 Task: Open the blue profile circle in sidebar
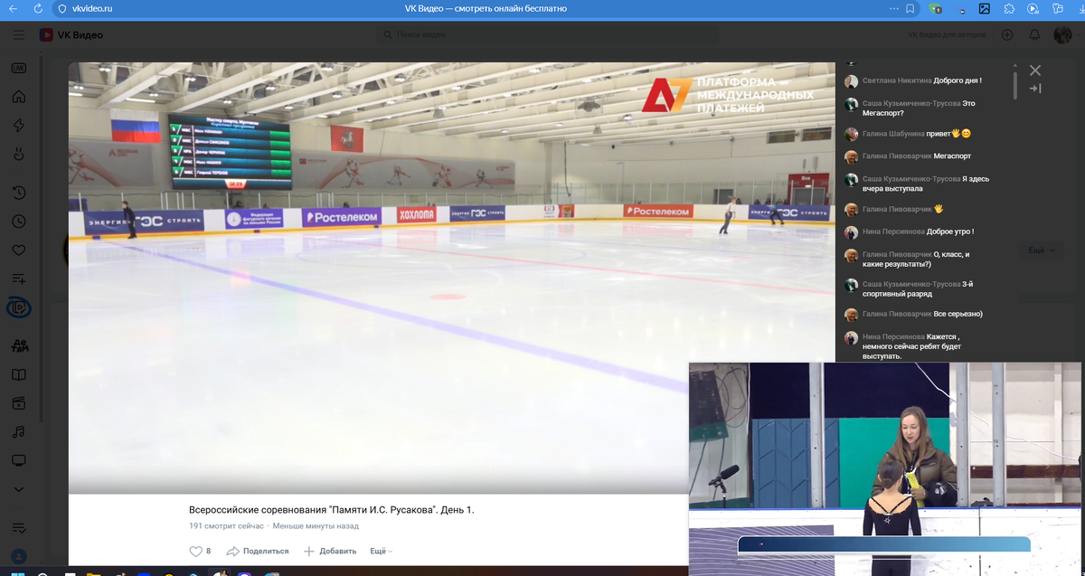point(18,556)
